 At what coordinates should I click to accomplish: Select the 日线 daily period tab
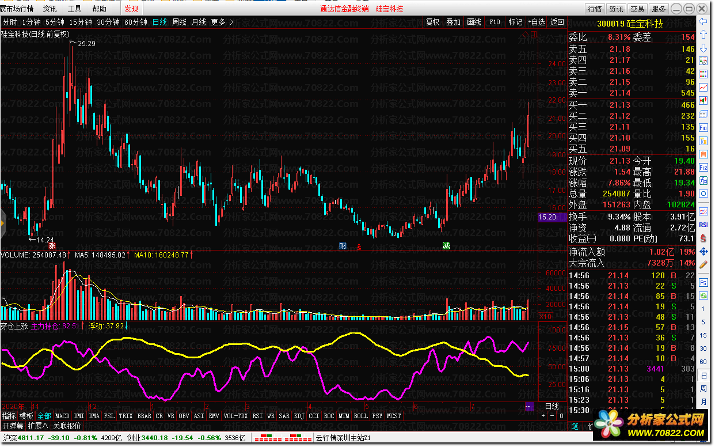(x=159, y=22)
